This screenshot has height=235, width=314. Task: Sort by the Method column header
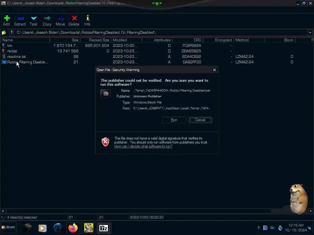[249, 40]
